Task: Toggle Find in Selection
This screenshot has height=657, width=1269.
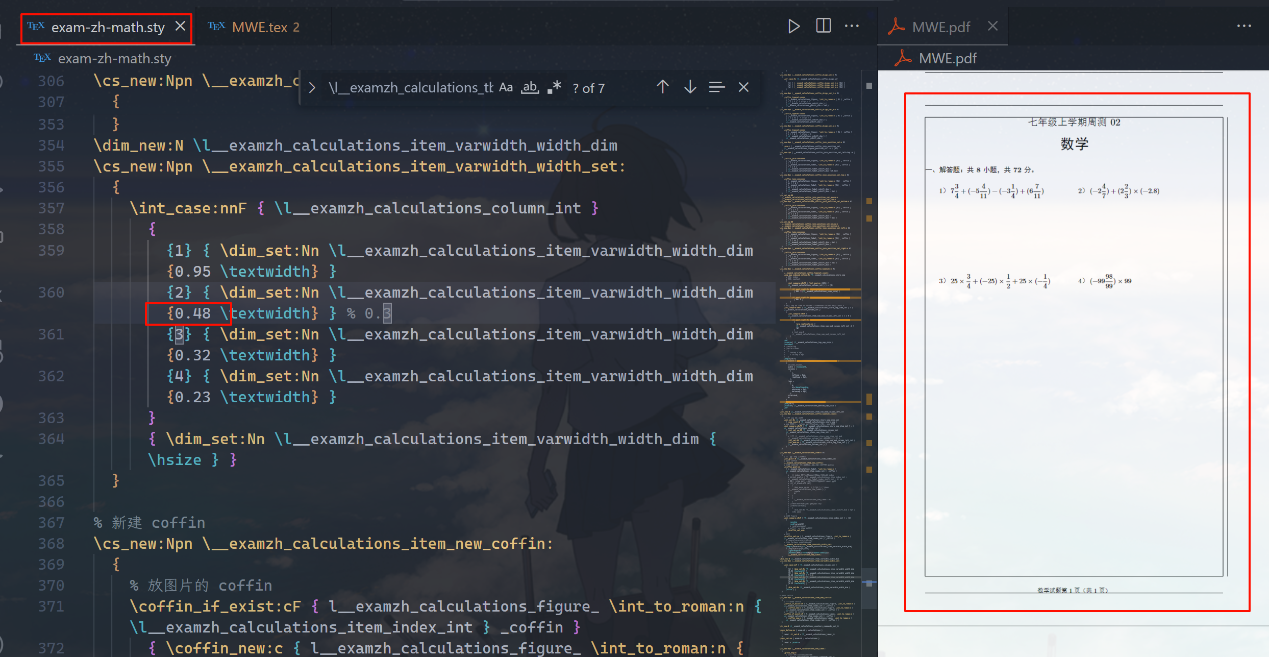Action: (x=717, y=87)
